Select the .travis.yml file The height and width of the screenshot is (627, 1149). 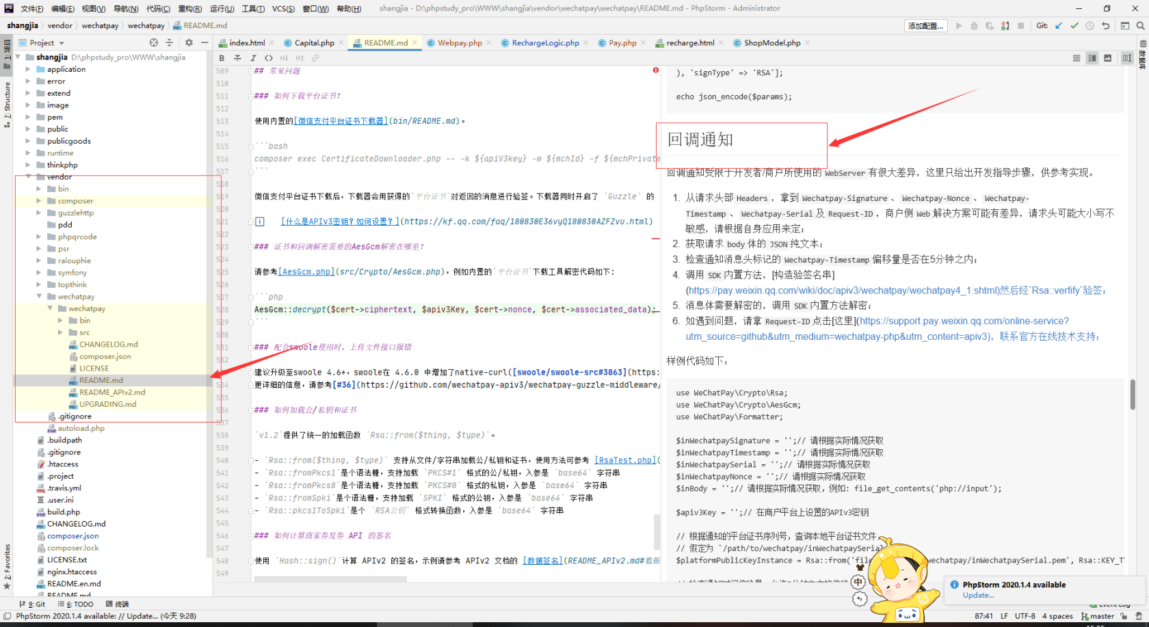tap(64, 488)
